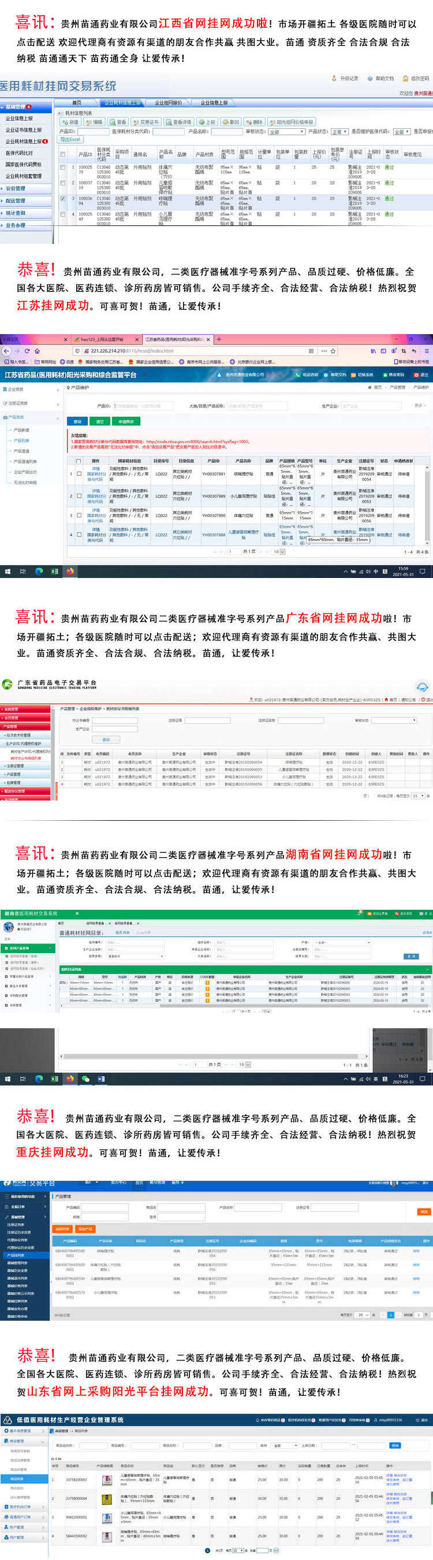
Task: Click 查询 button on 广东省药品电子交易平台 form
Action: point(106,739)
